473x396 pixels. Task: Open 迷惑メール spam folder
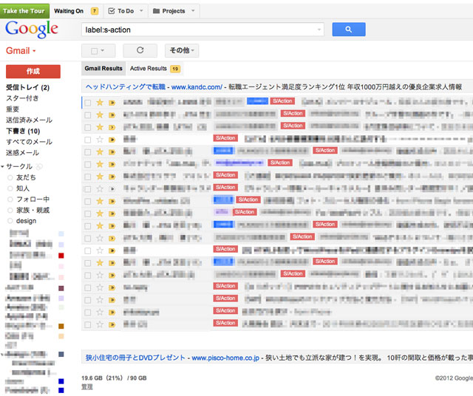coord(23,153)
